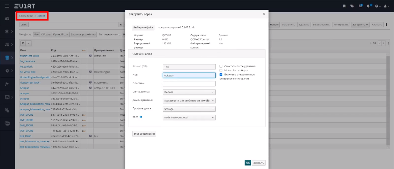Screen dimensions: 394x169
Task: Select the Образы disk type filter
Action: [x=46, y=34]
